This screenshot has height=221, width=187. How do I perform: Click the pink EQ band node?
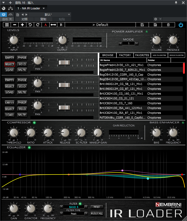[122, 170]
